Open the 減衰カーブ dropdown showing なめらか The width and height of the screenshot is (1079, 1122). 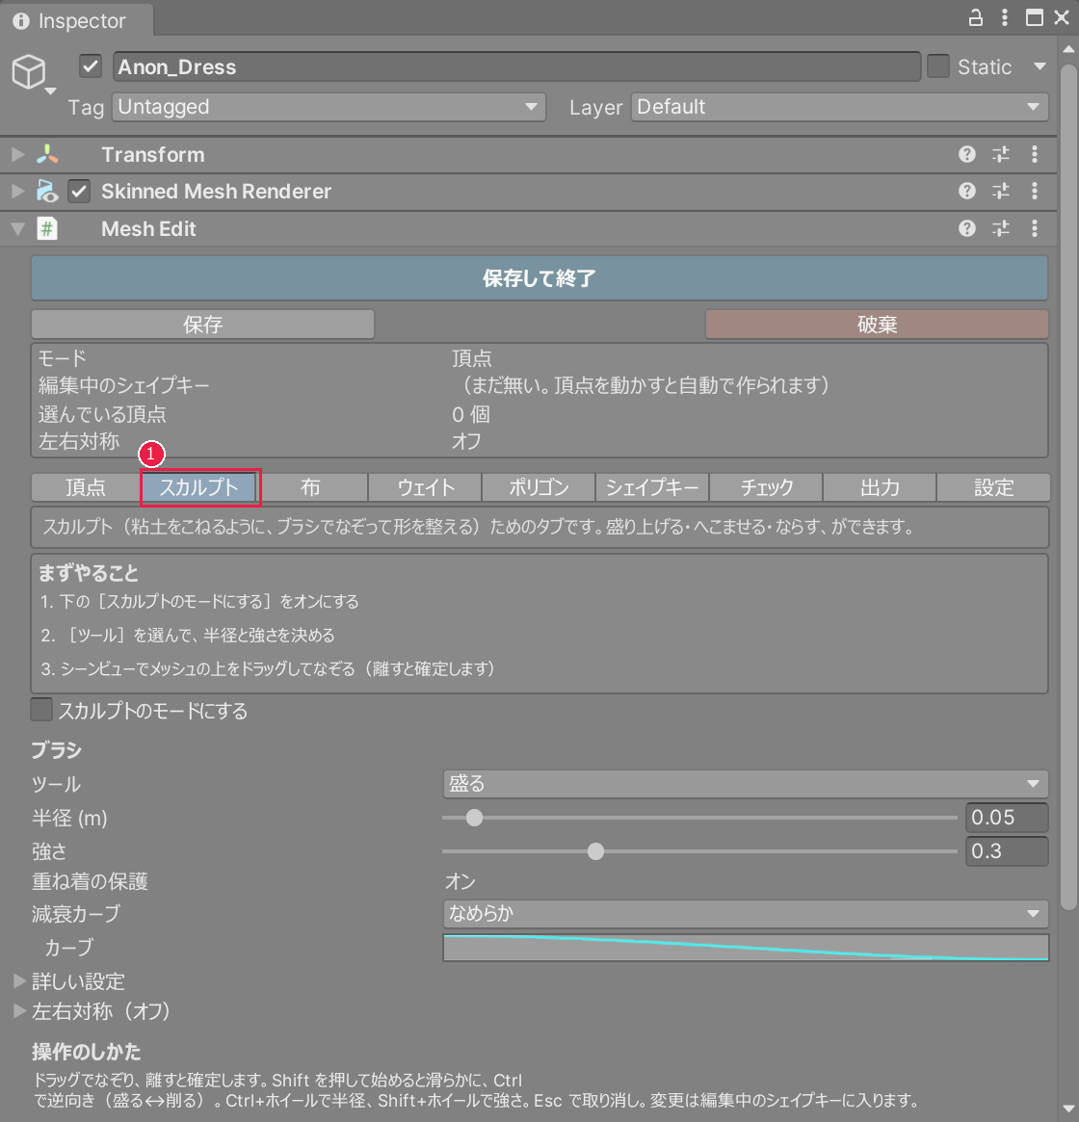(746, 913)
